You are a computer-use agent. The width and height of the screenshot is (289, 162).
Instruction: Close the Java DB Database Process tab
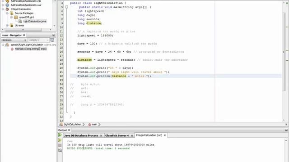(x=101, y=135)
